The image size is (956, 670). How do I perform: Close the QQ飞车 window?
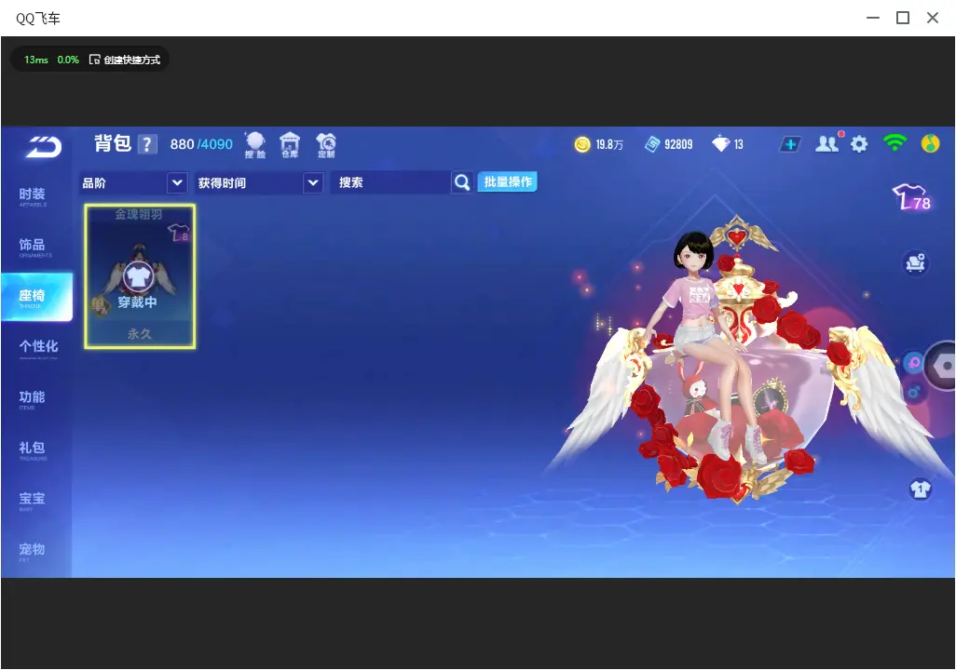932,18
